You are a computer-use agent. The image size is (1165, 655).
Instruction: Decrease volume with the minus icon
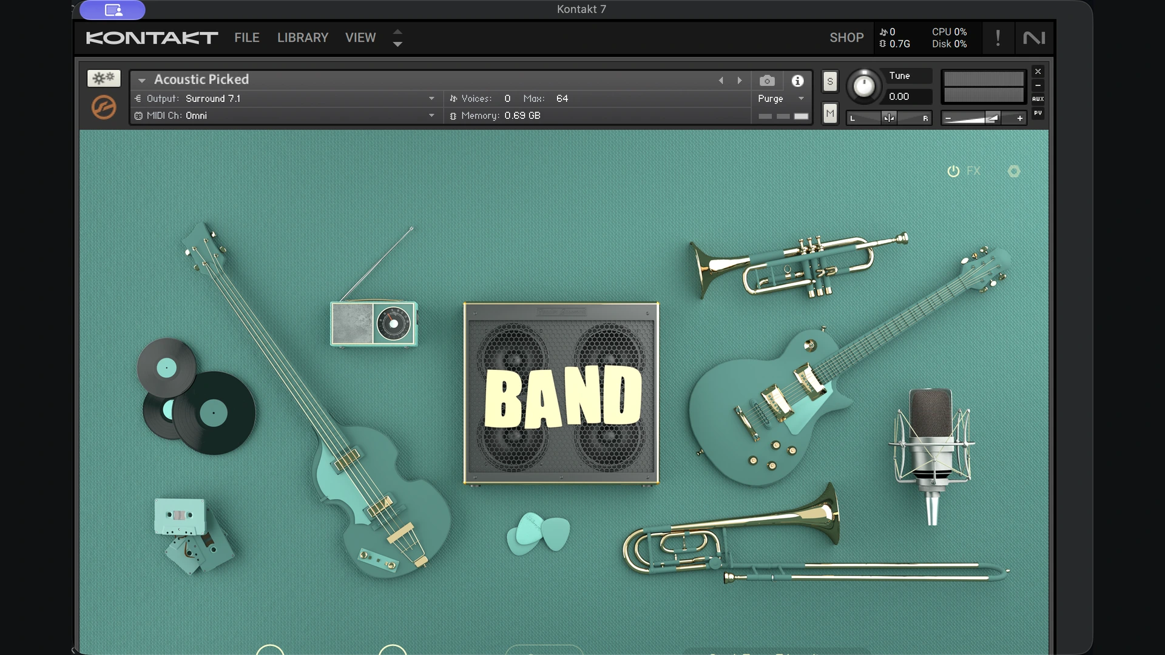[948, 118]
